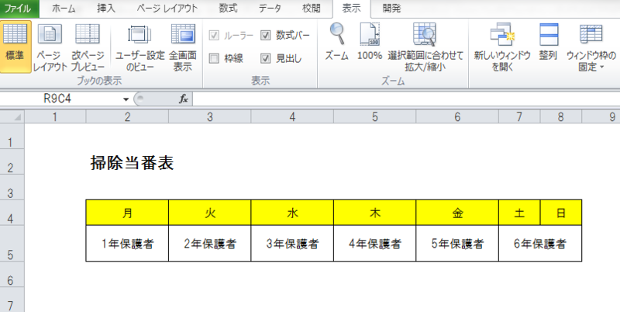Click the 3年保護者 cell
620x312 pixels.
click(x=292, y=244)
